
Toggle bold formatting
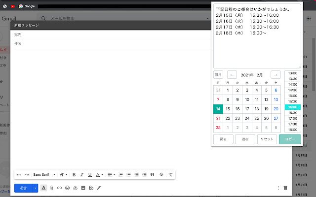(x=74, y=175)
